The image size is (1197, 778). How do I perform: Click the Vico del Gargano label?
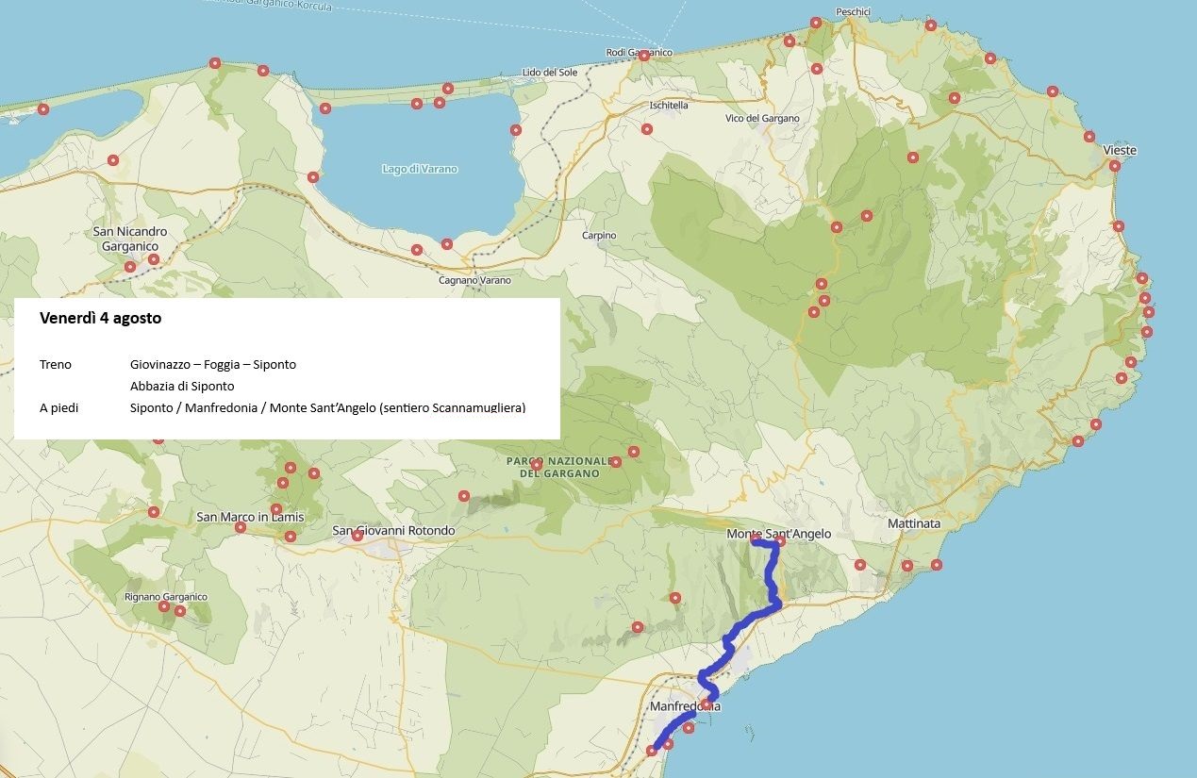coord(762,118)
